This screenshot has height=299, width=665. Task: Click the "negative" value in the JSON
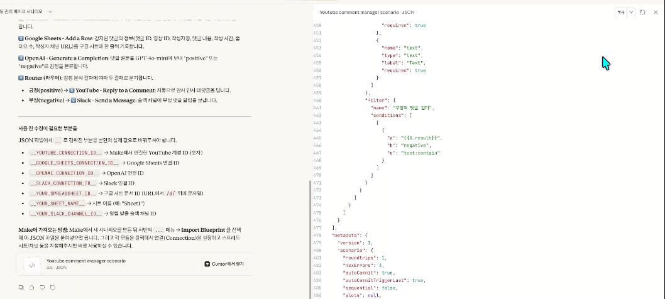pyautogui.click(x=417, y=146)
